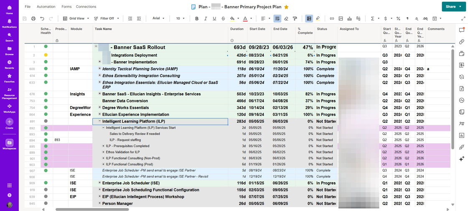Screen dimensions: 468x211
Task: Open the Automation menu
Action: 46,7
